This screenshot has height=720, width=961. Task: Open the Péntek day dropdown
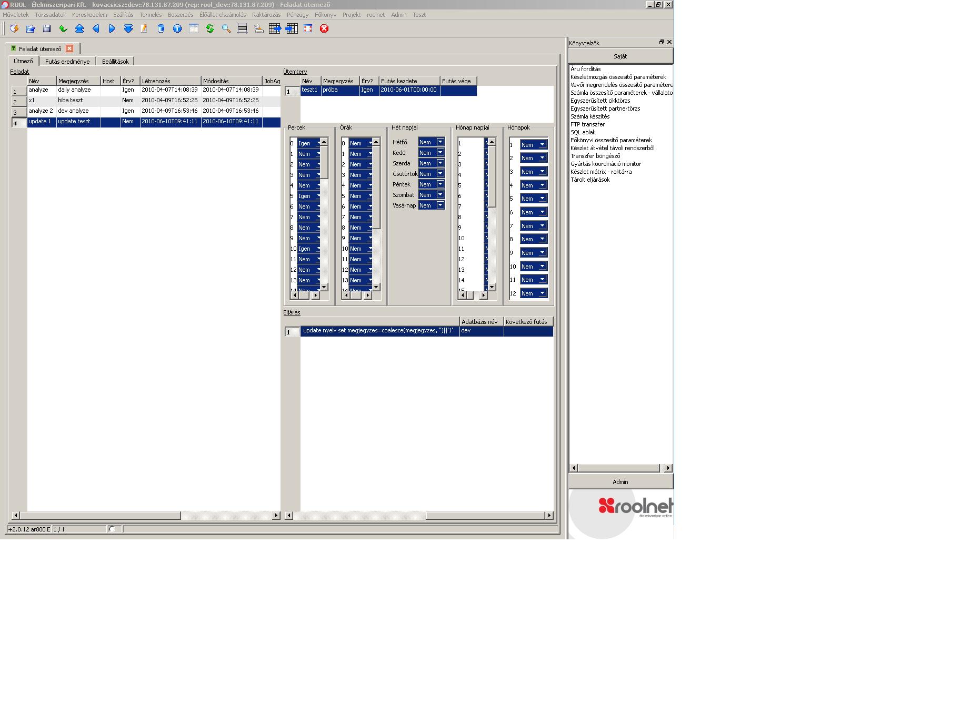pyautogui.click(x=440, y=184)
